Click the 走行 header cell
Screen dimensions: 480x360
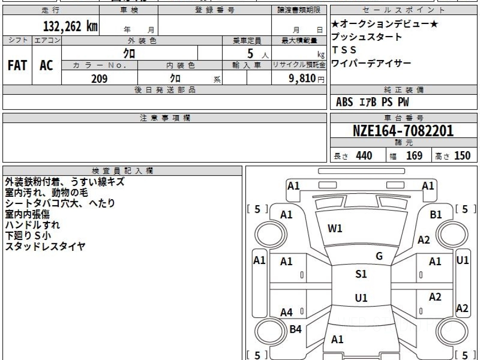click(x=50, y=10)
